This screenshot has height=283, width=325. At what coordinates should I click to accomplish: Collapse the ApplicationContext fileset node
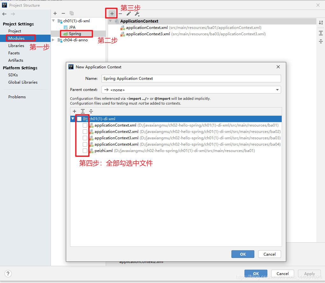tap(110, 21)
